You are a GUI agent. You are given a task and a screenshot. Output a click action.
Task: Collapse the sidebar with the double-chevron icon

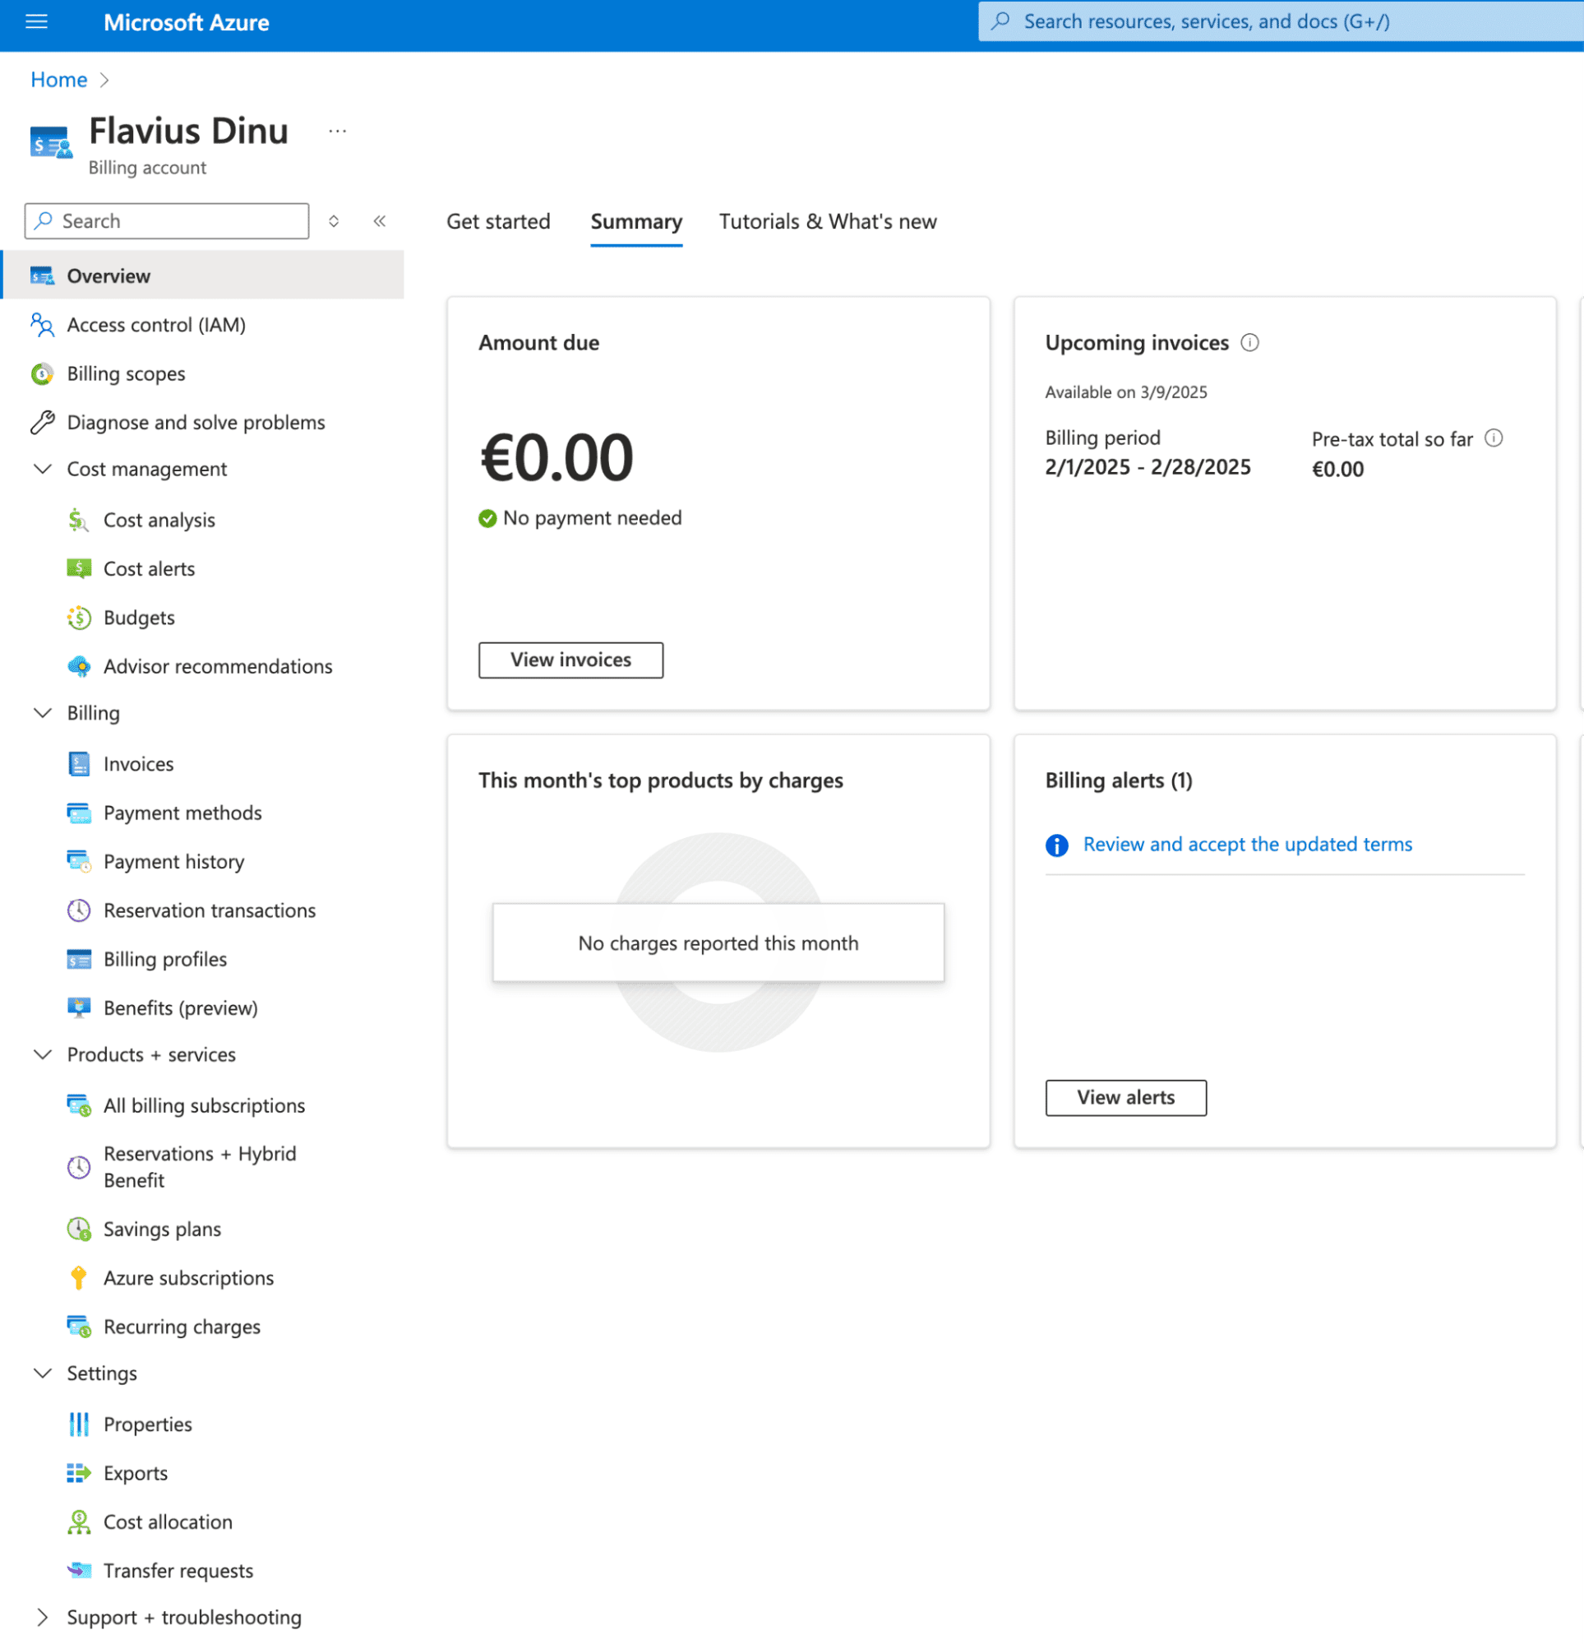(x=380, y=220)
